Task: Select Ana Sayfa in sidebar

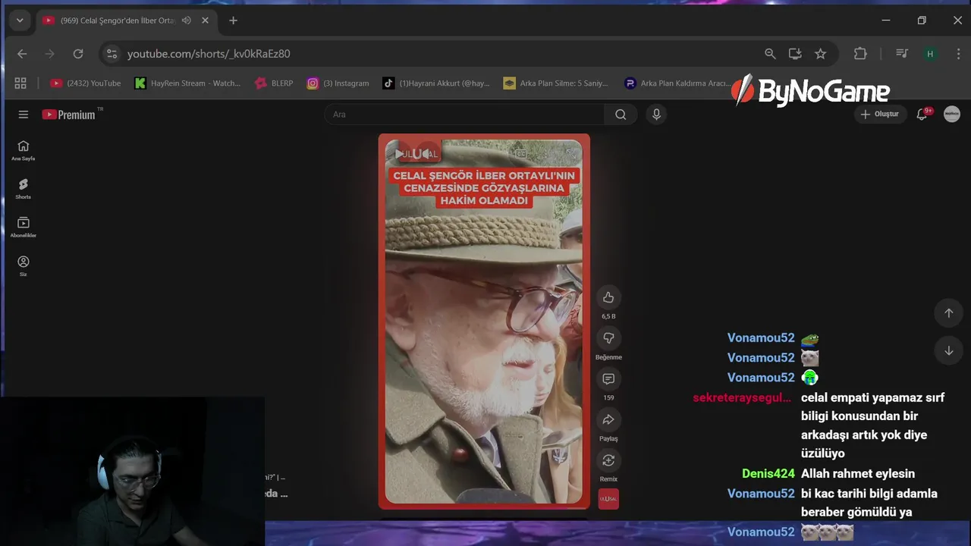Action: (24, 151)
